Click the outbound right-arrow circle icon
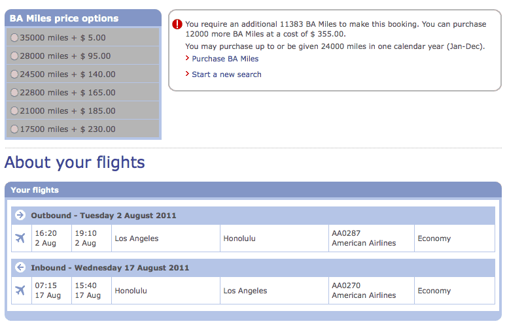This screenshot has width=507, height=328. tap(20, 215)
